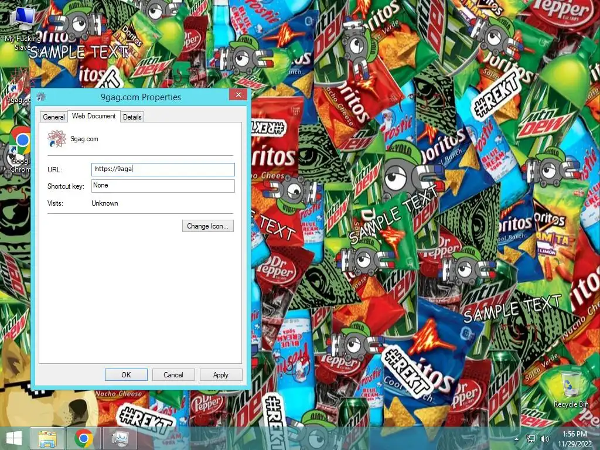
Task: Open the Details tab
Action: [x=132, y=117]
